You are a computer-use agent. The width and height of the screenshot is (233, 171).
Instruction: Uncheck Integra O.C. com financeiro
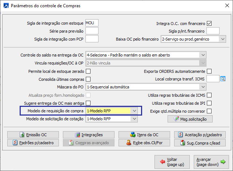(209, 24)
